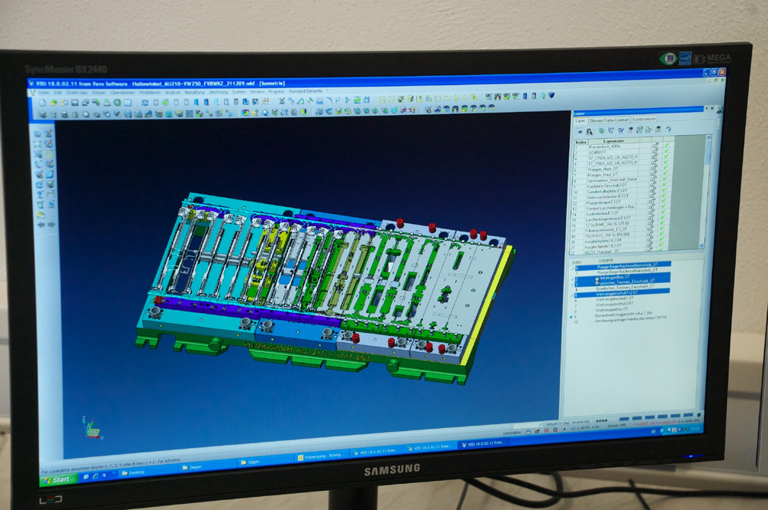Switch to the Kombinationen tab
Screen dimensions: 768x510
coord(644,120)
